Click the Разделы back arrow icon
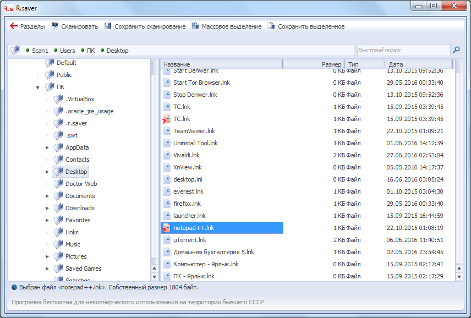471x318 pixels. click(14, 26)
